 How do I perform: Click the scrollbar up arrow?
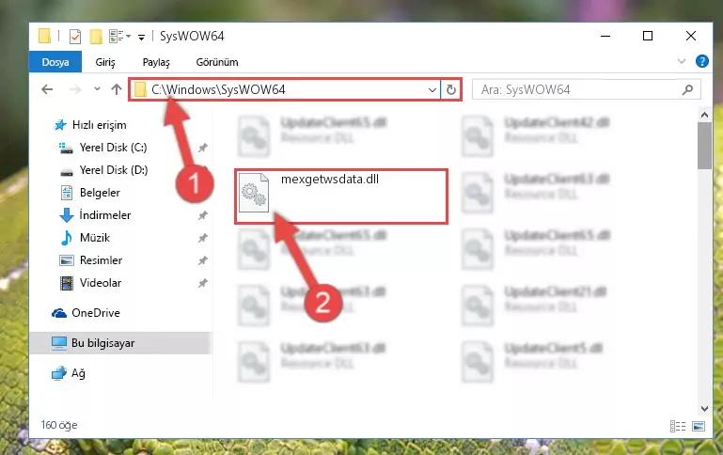pos(704,115)
